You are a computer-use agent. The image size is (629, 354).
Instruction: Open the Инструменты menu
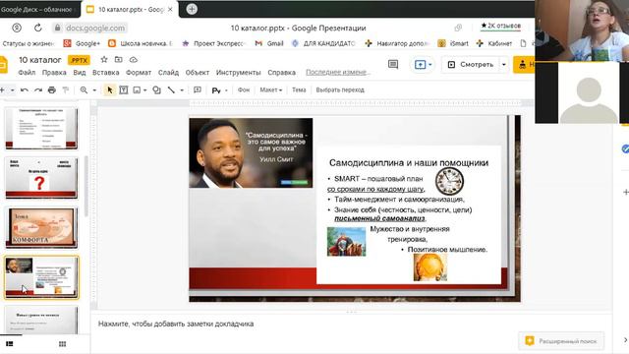click(x=238, y=73)
